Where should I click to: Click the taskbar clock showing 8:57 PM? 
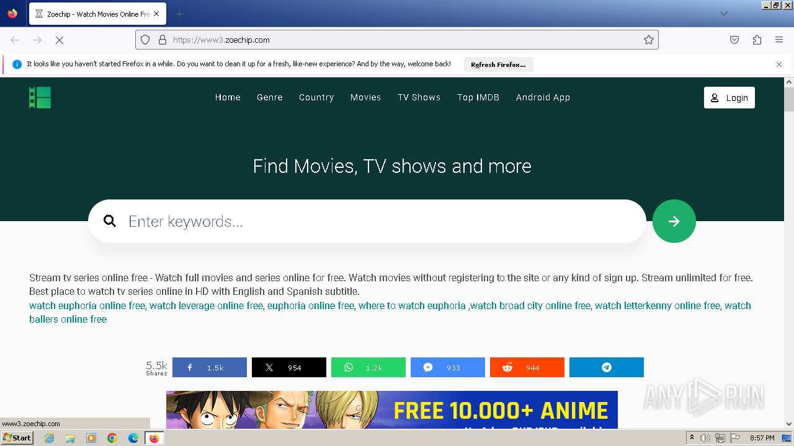click(x=762, y=438)
